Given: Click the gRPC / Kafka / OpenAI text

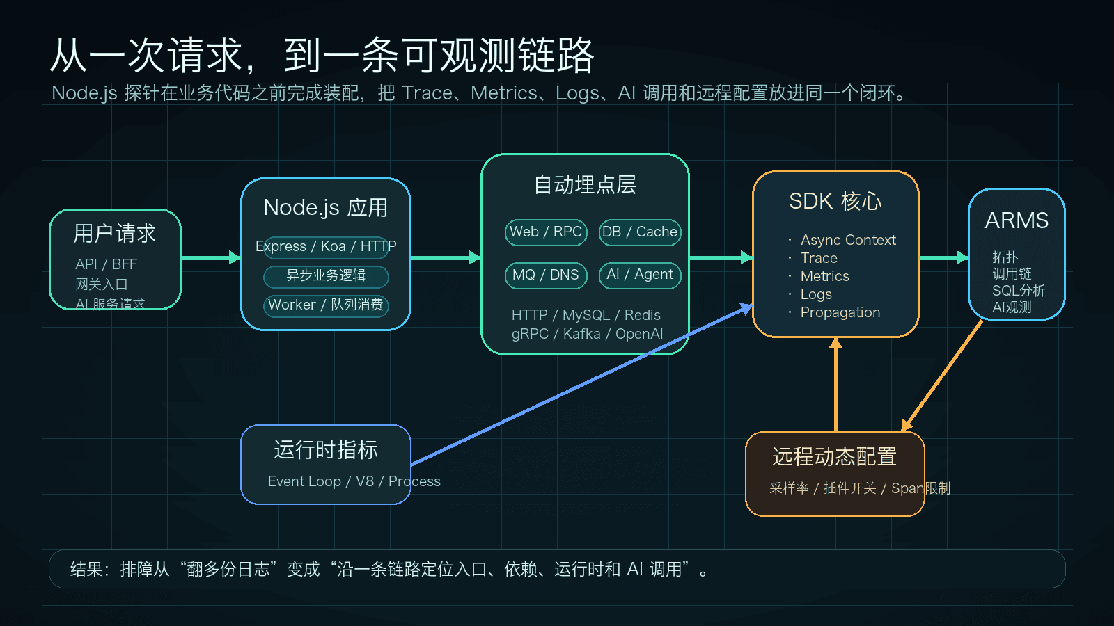Looking at the screenshot, I should point(587,334).
